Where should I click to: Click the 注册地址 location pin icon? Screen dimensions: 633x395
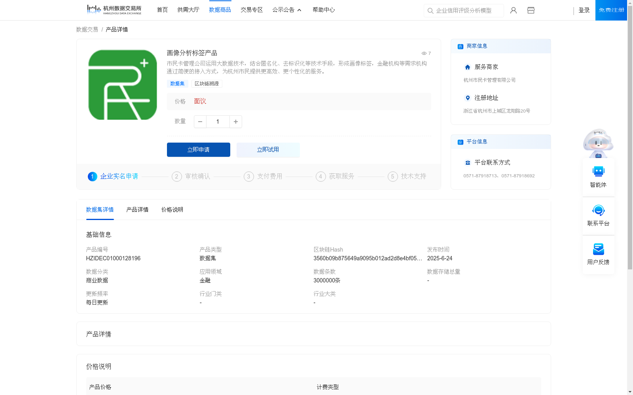coord(468,98)
